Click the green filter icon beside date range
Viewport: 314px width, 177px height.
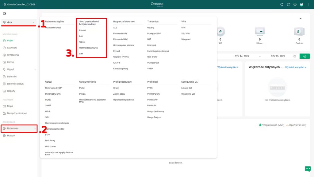[304, 56]
